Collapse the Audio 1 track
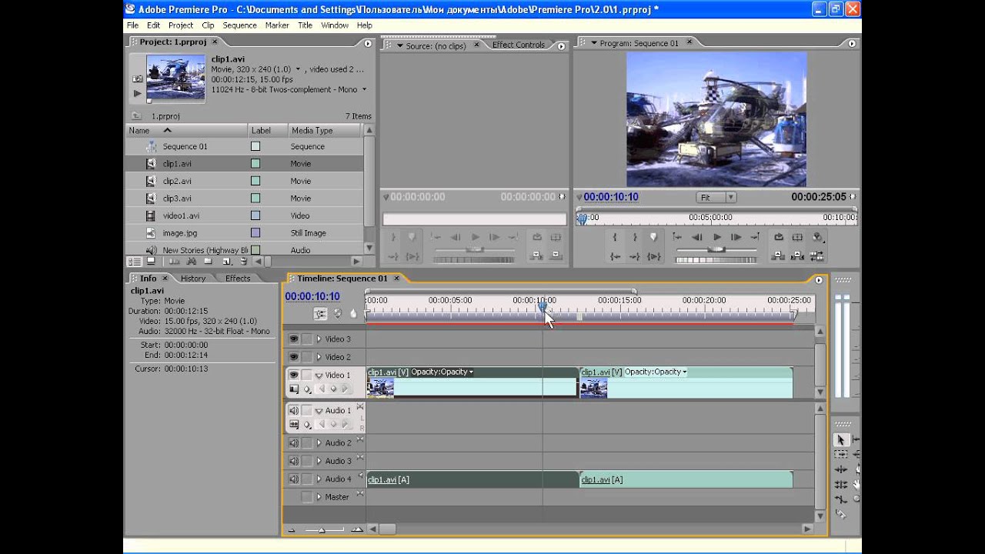The height and width of the screenshot is (554, 985). coord(319,411)
